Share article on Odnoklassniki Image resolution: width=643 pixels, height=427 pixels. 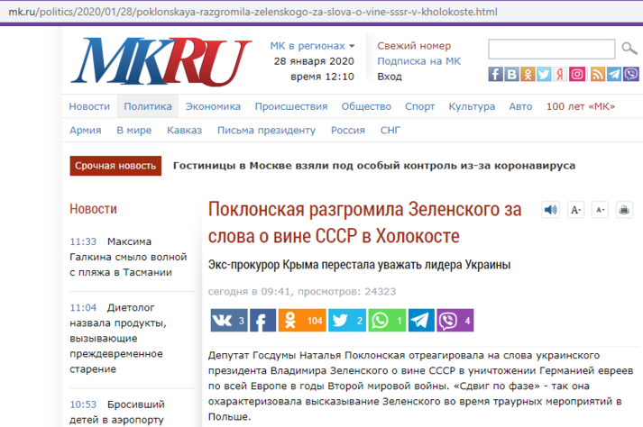302,320
